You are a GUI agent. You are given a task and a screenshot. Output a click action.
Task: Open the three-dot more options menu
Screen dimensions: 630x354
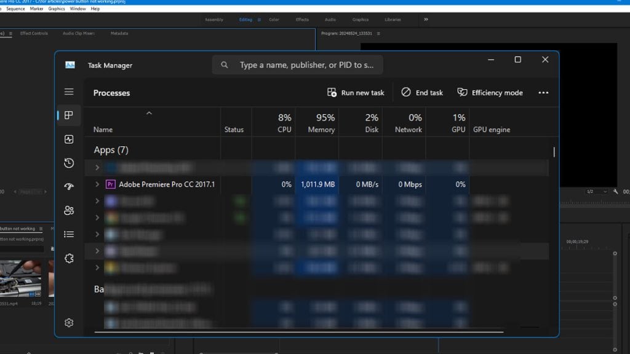click(543, 93)
